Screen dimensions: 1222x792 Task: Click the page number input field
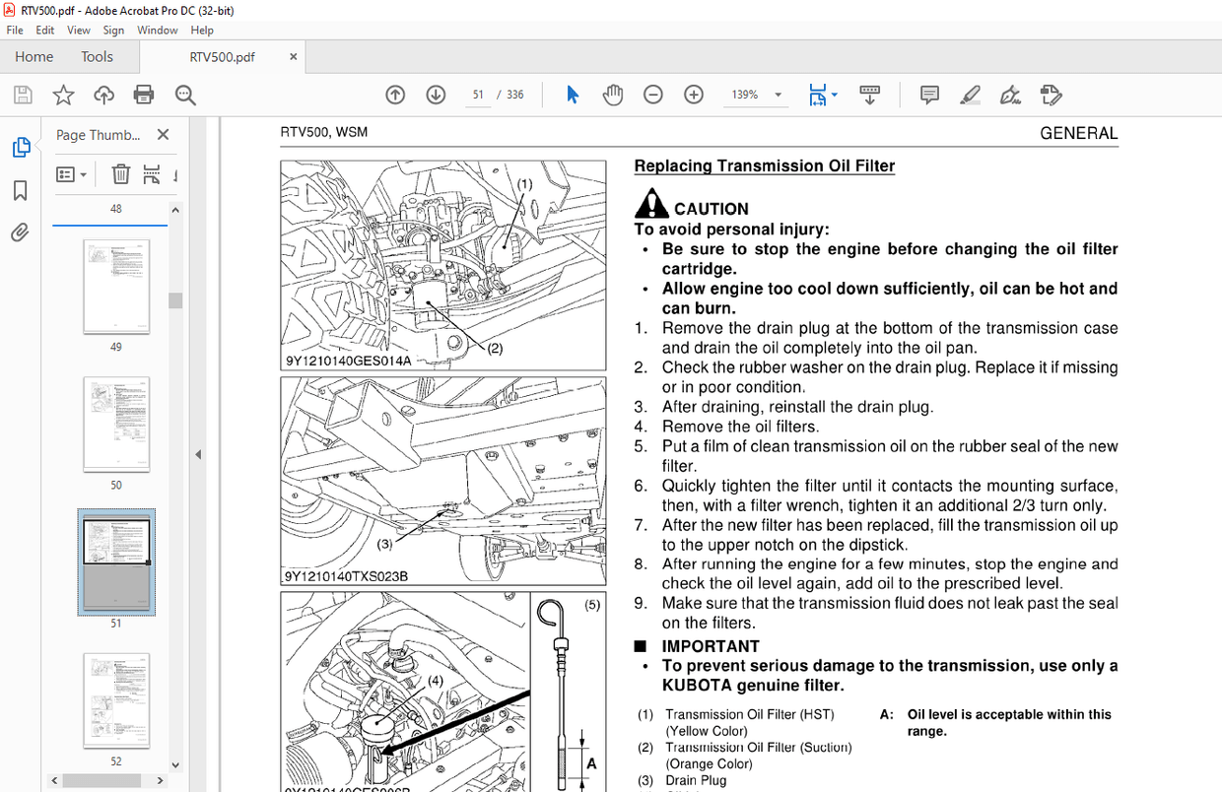478,94
